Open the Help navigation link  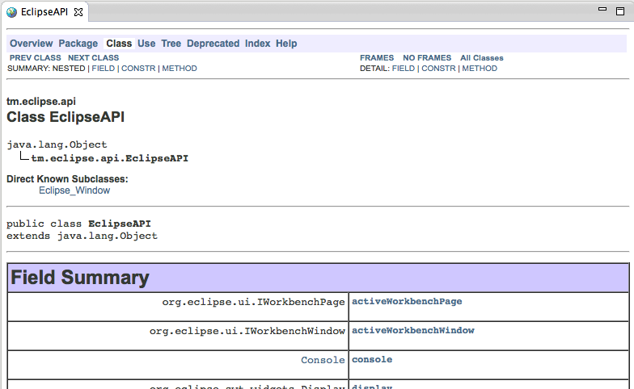pos(286,44)
